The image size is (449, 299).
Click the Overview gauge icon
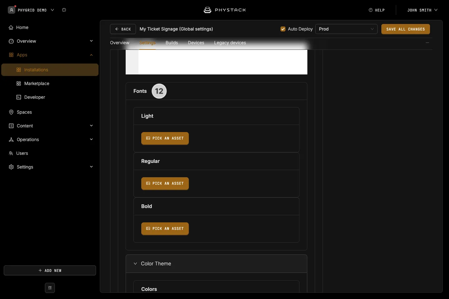click(11, 41)
